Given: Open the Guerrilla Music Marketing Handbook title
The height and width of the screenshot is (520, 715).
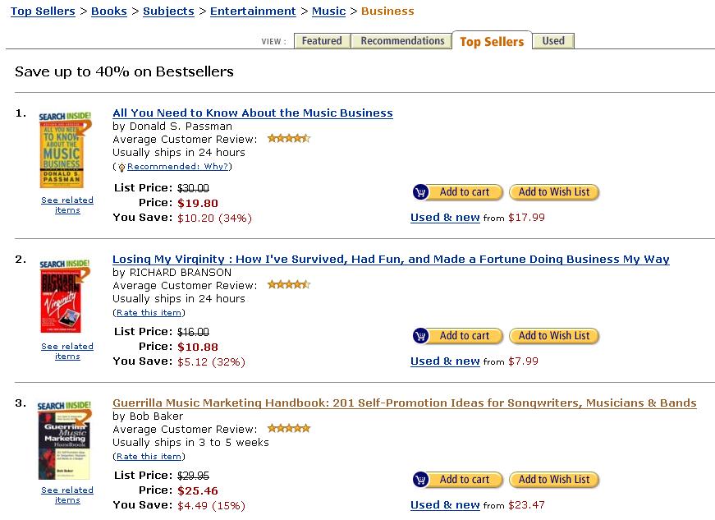Looking at the screenshot, I should pyautogui.click(x=404, y=403).
